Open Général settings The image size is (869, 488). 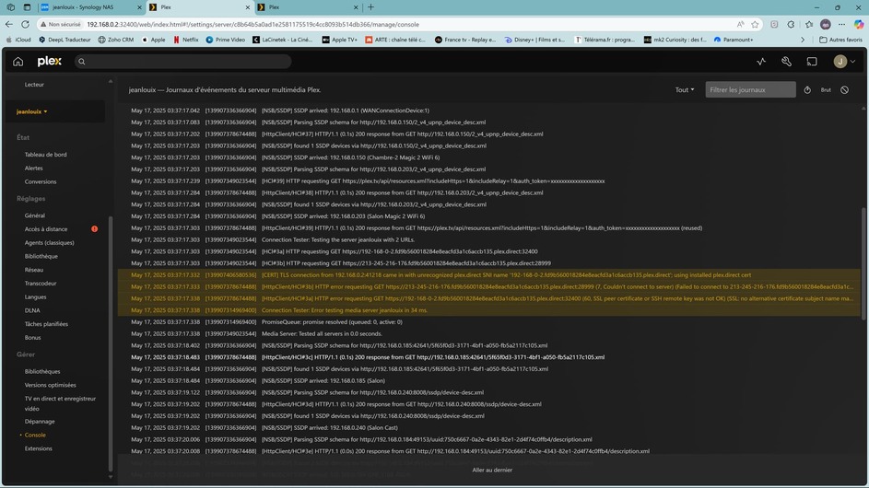34,215
